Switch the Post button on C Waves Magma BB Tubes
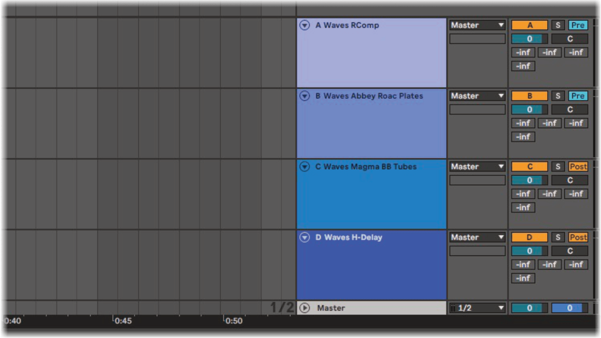Viewport: 601px width, 338px height. coord(578,166)
